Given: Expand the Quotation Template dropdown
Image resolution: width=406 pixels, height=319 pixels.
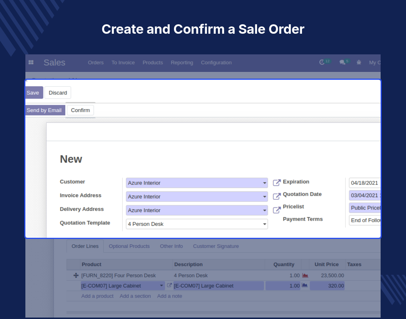Looking at the screenshot, I should [x=265, y=224].
